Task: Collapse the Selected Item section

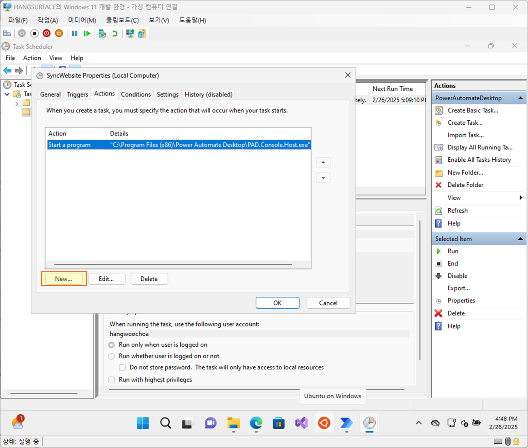Action: point(520,239)
